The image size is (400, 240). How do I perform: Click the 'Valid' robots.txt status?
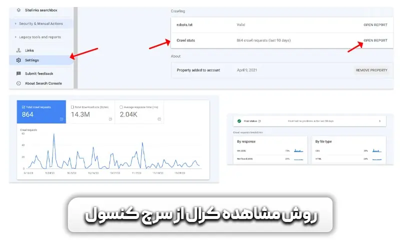click(240, 24)
